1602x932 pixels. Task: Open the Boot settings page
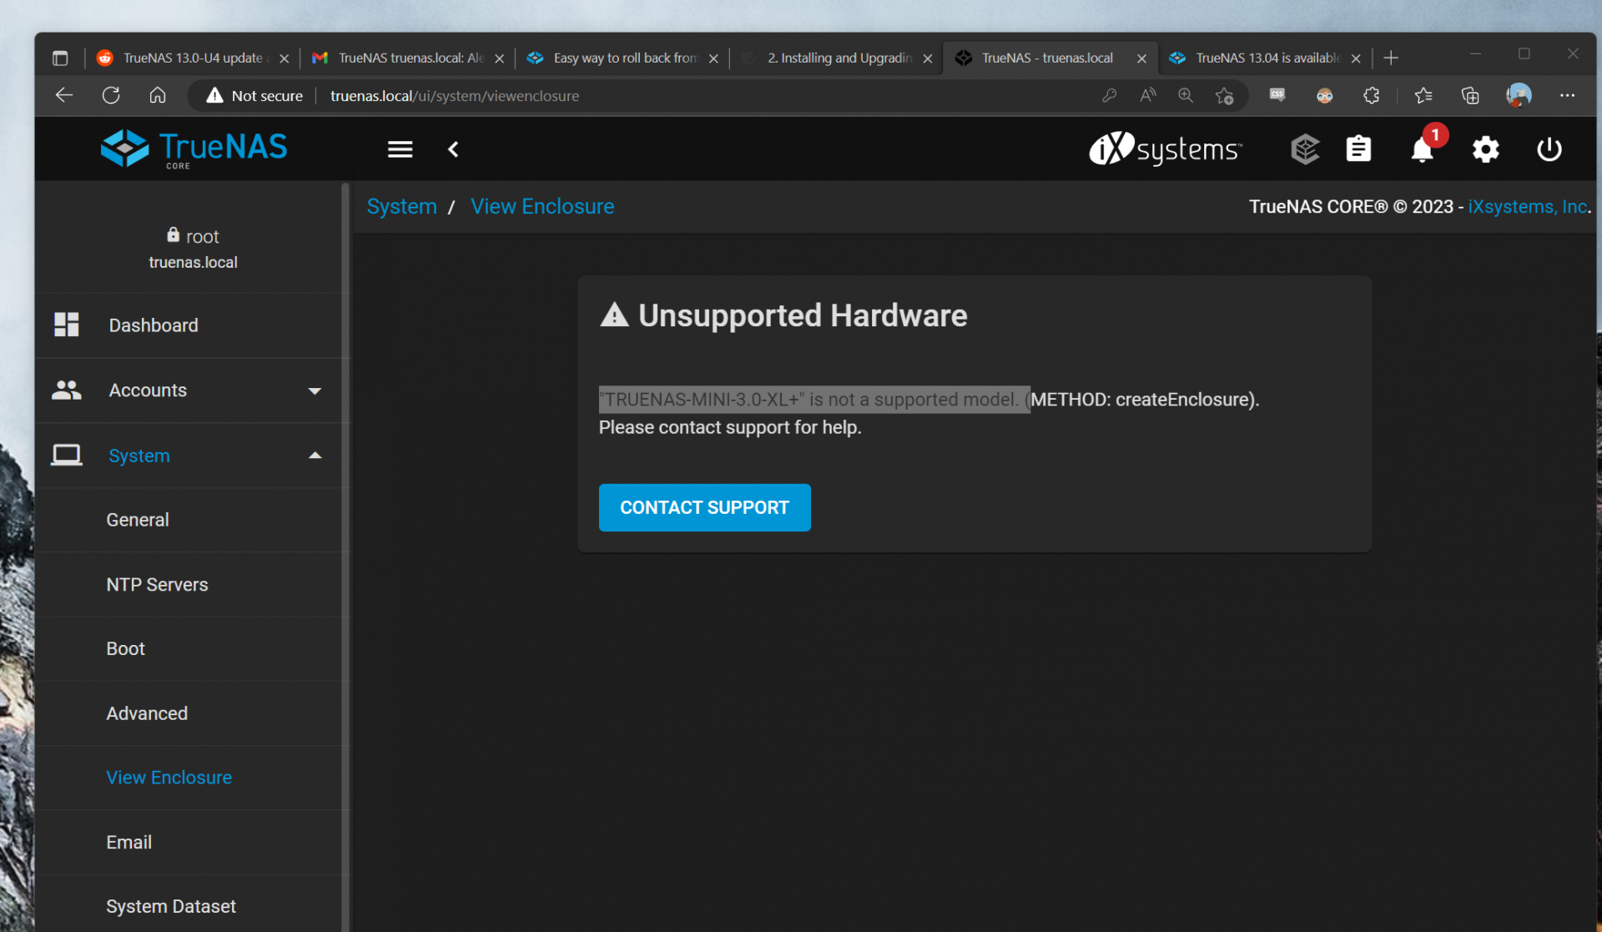coord(125,649)
